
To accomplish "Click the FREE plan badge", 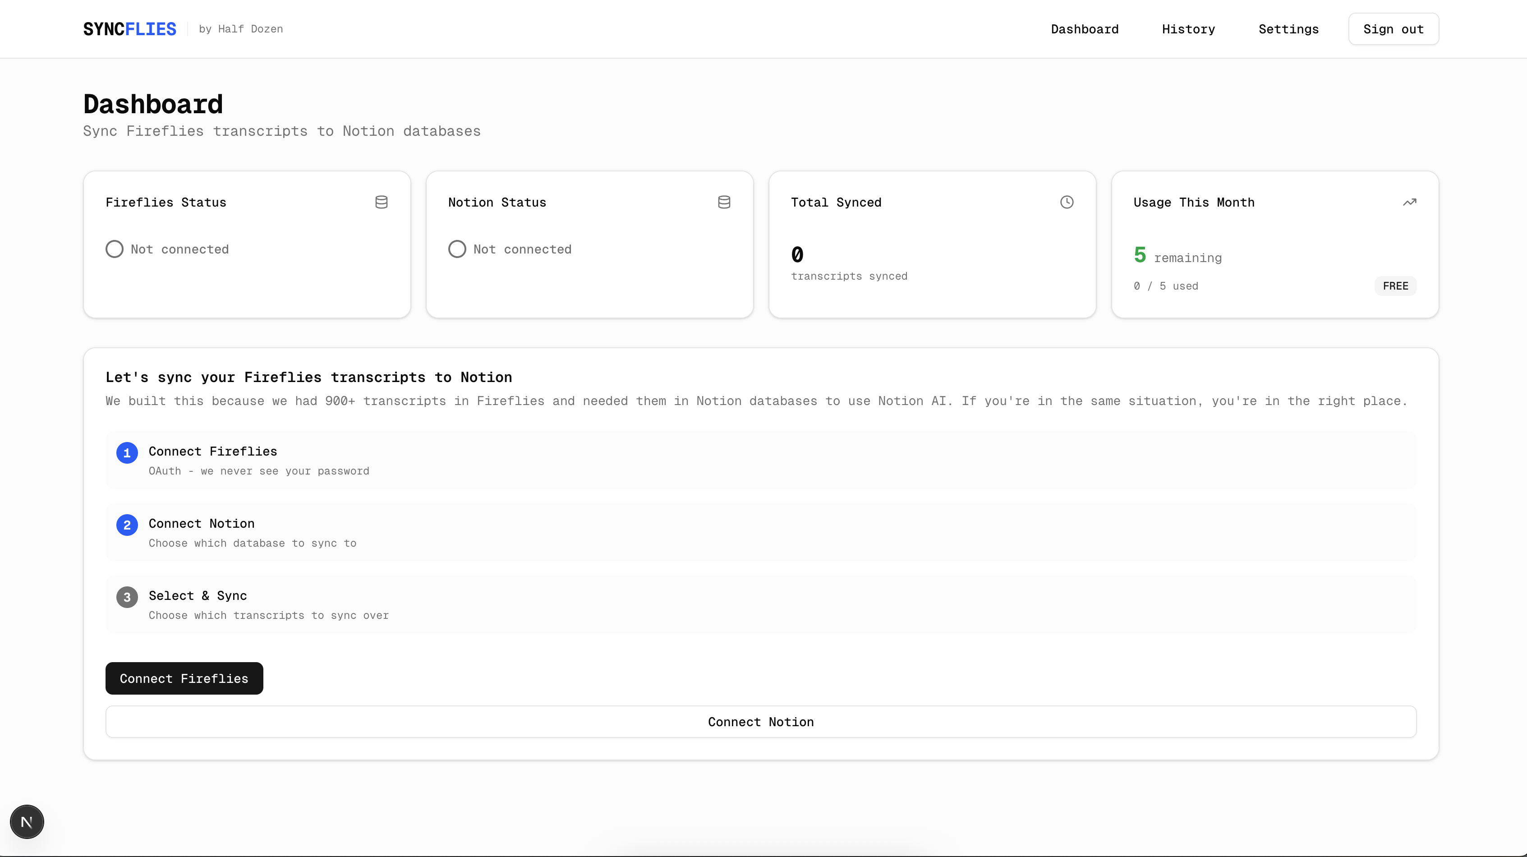I will tap(1395, 286).
